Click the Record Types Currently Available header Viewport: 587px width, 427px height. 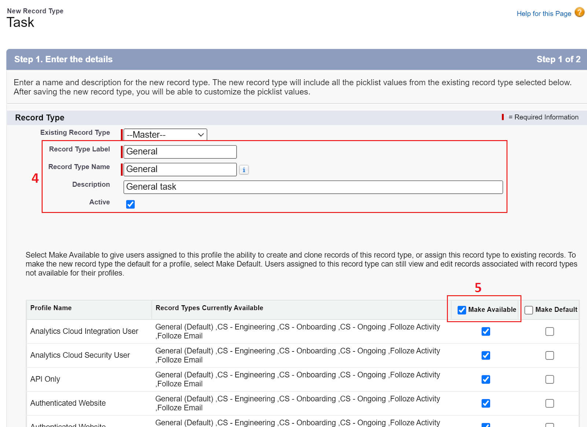209,308
